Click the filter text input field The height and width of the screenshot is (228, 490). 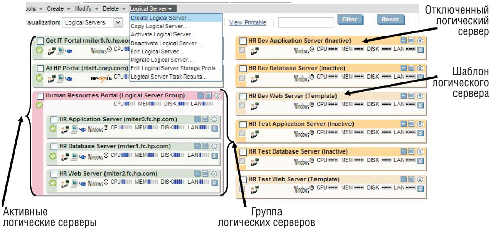pyautogui.click(x=304, y=22)
